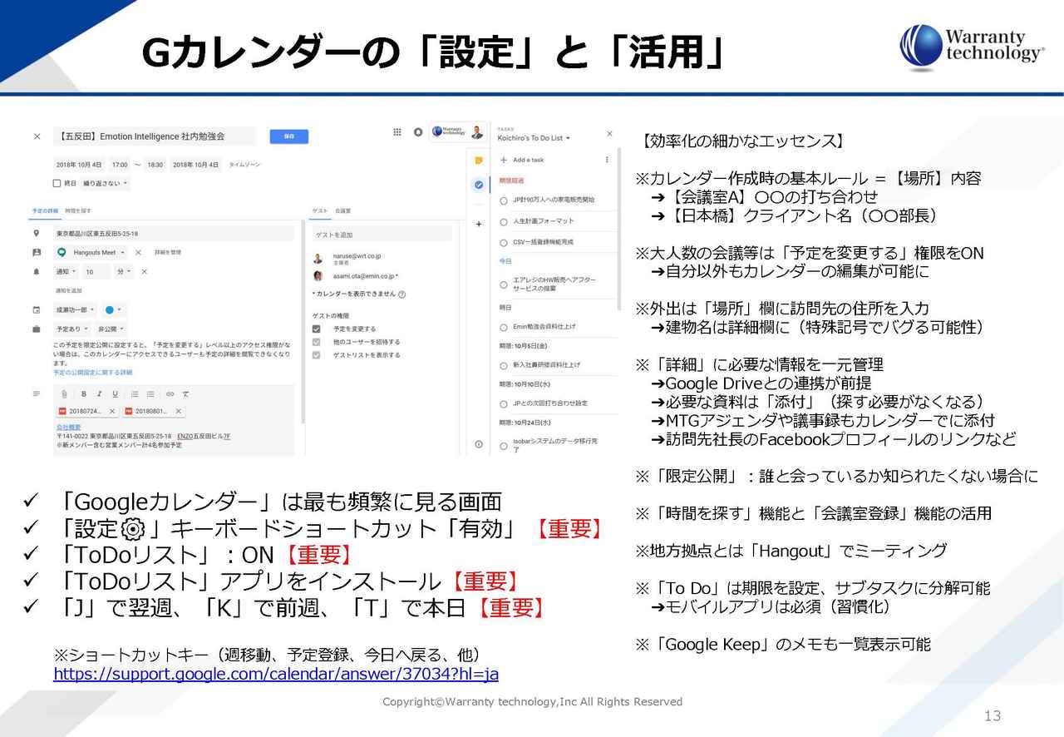Open the blue event color picker
1064x737 pixels.
pyautogui.click(x=113, y=309)
